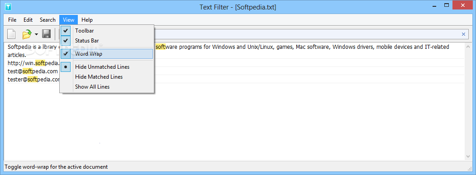476x175 pixels.
Task: Close the open View menu
Action: click(69, 20)
